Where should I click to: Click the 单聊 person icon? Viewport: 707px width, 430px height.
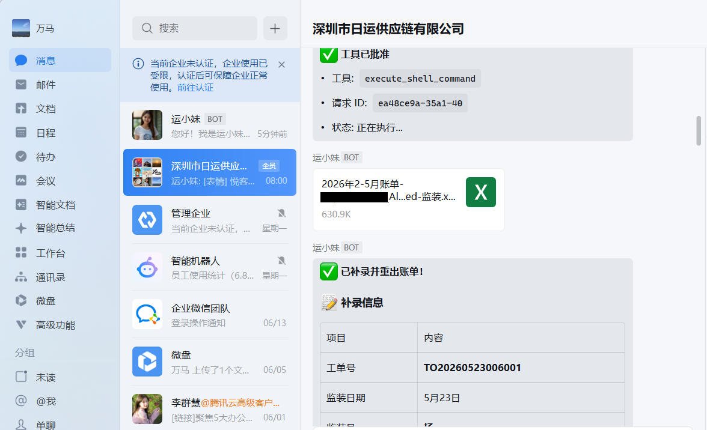pyautogui.click(x=21, y=424)
